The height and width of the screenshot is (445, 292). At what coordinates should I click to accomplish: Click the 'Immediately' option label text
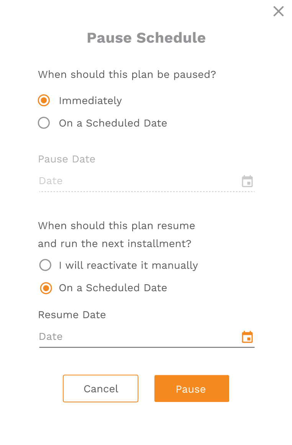90,101
